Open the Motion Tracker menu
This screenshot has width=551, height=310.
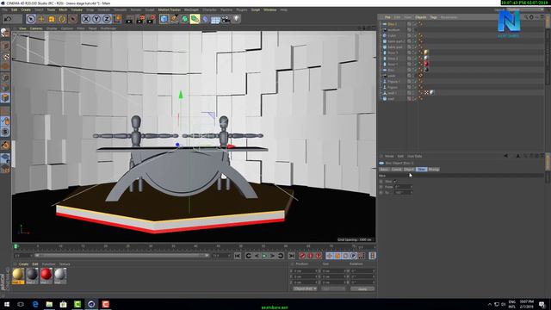169,9
